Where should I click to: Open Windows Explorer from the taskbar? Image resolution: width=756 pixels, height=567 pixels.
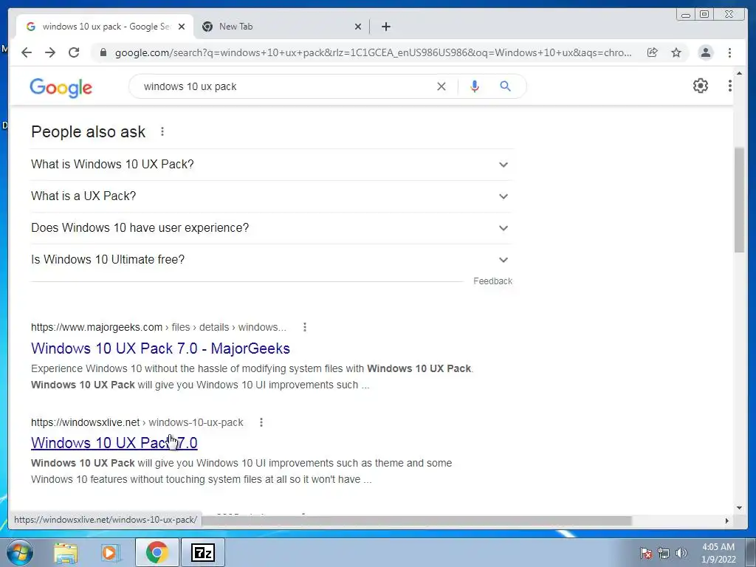tap(66, 553)
